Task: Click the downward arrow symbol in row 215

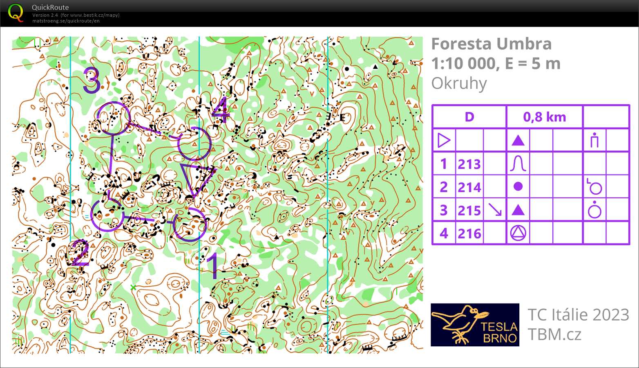Action: click(495, 210)
